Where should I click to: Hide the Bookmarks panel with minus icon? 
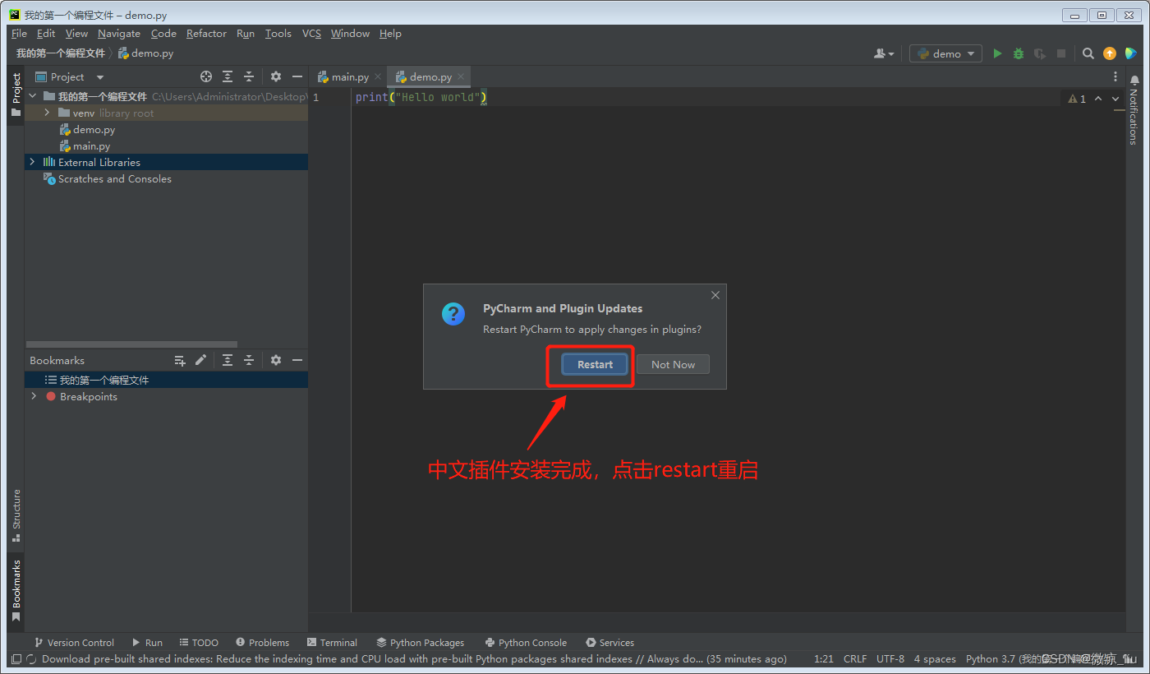point(297,360)
